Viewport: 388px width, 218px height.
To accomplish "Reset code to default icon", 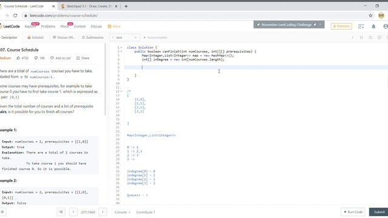I will [370, 38].
